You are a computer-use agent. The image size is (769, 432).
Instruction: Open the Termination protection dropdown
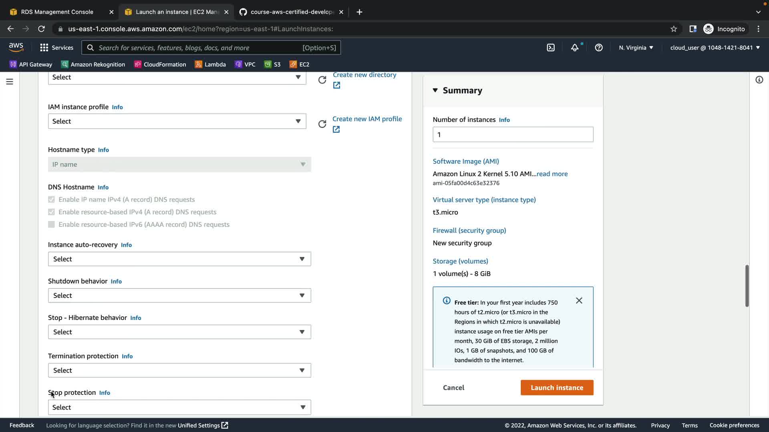pyautogui.click(x=179, y=370)
